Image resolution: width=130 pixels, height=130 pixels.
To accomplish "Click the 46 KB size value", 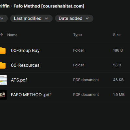I will coord(118,80).
